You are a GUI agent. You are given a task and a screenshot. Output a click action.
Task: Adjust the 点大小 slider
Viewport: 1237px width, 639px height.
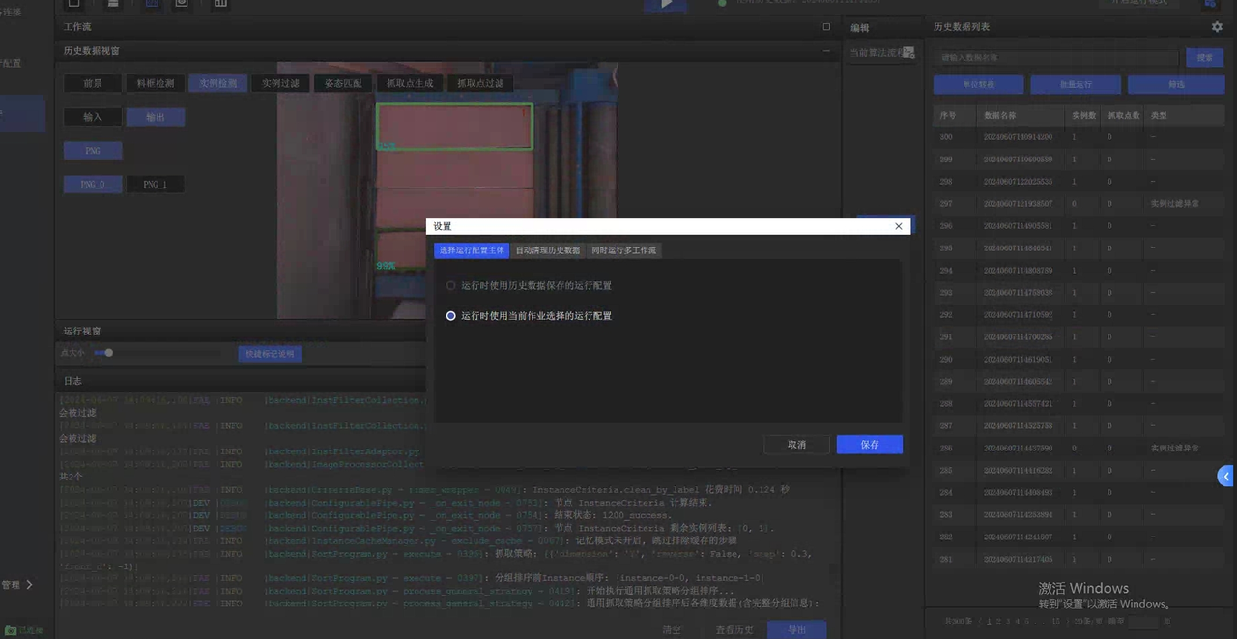point(108,353)
